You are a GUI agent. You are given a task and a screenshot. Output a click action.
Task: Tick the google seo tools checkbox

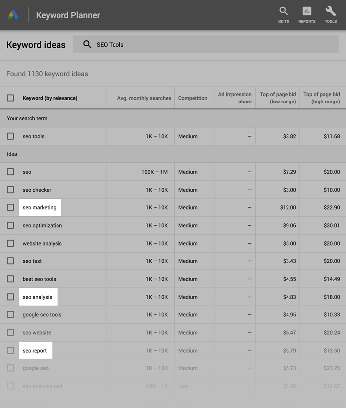[x=11, y=314]
